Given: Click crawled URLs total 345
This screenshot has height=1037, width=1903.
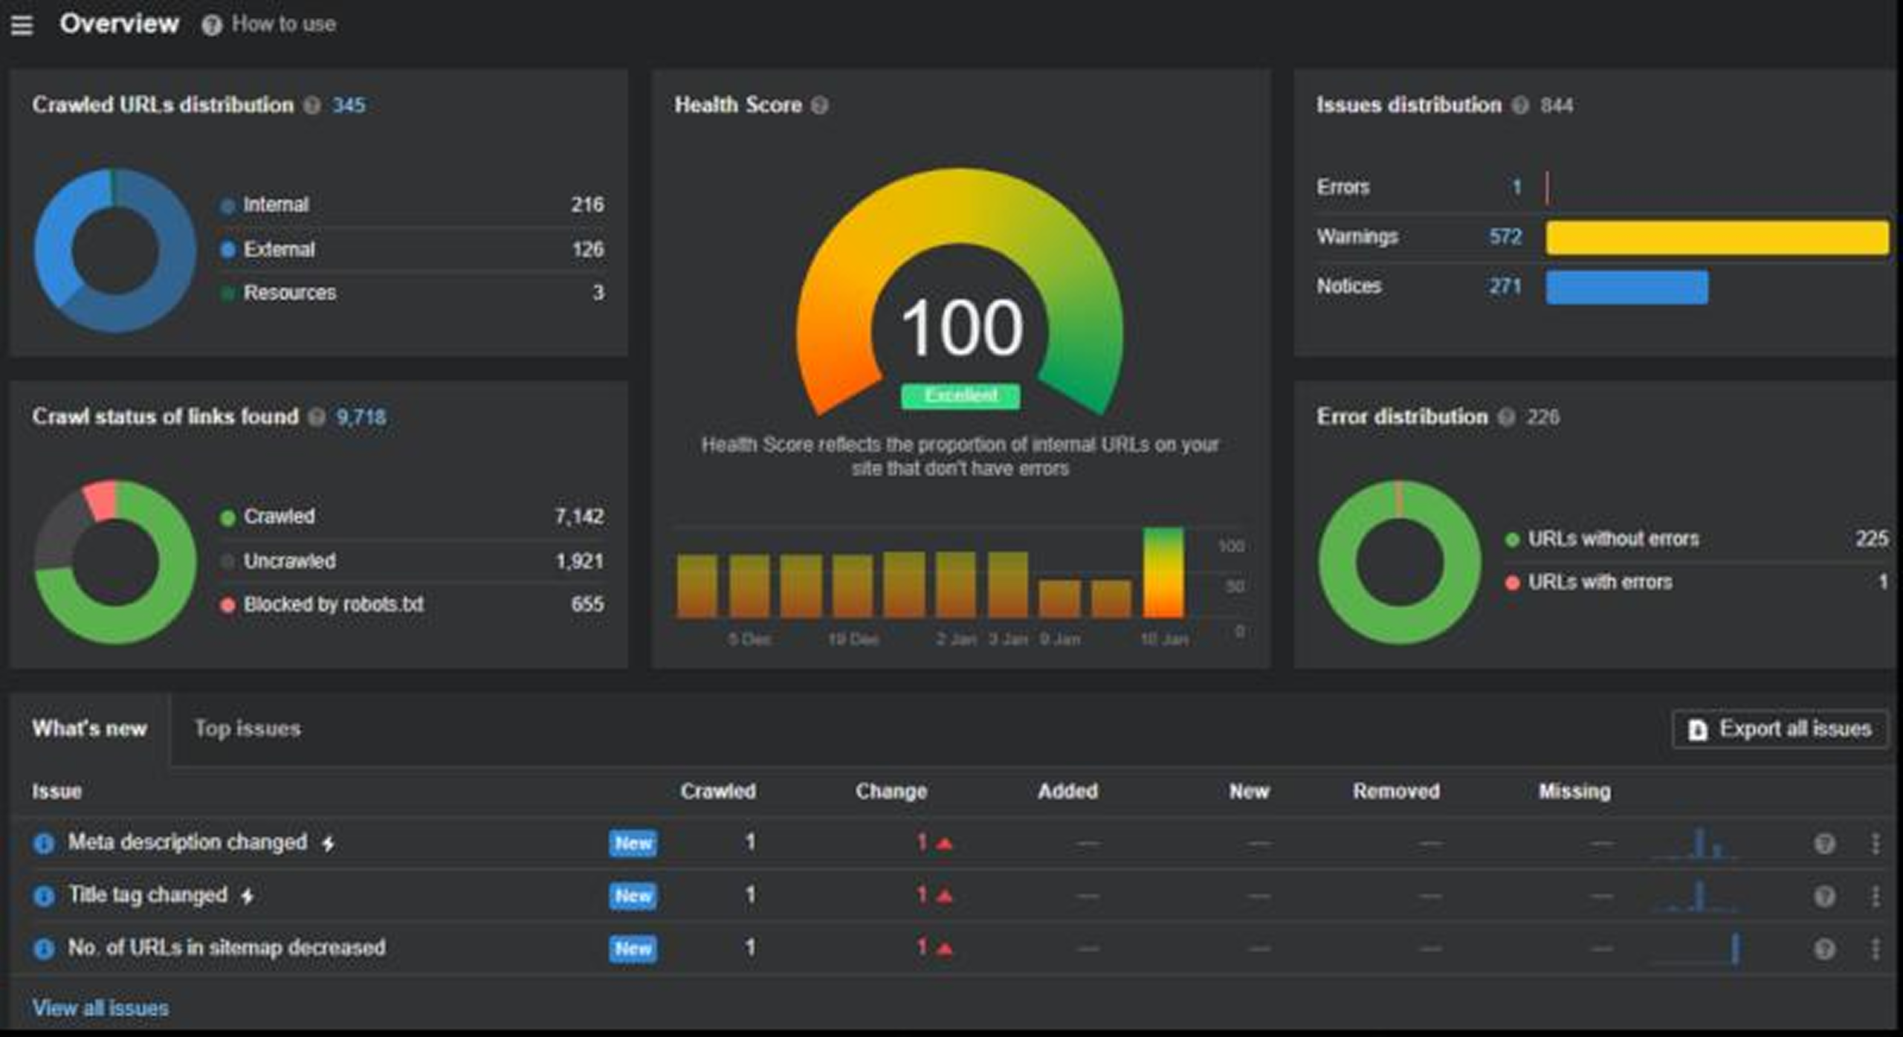Looking at the screenshot, I should [349, 106].
